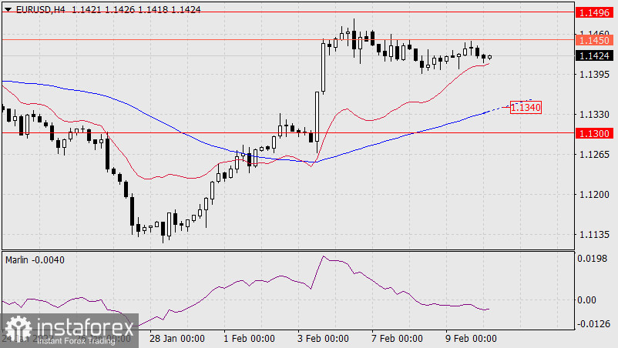This screenshot has height=348, width=618.
Task: Click the 1.1200 price axis value
Action: pyautogui.click(x=593, y=196)
